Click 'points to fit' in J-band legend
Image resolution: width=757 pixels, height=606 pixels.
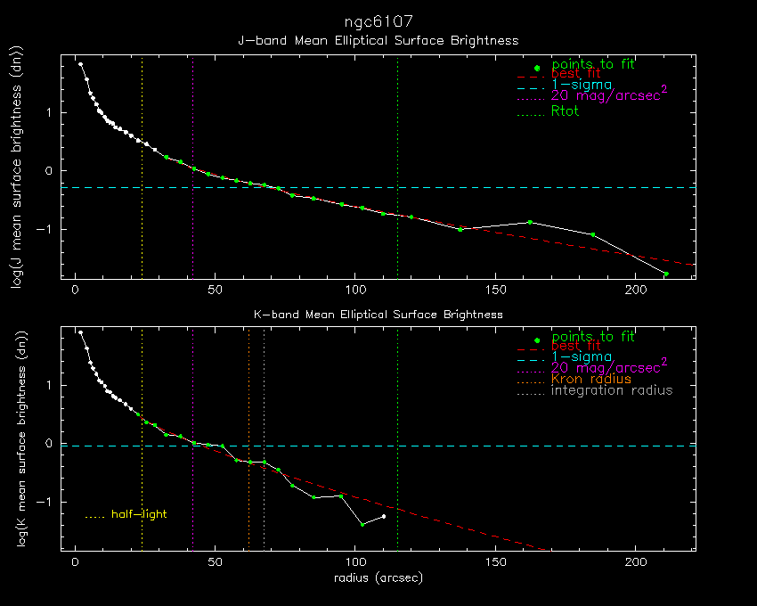(593, 64)
